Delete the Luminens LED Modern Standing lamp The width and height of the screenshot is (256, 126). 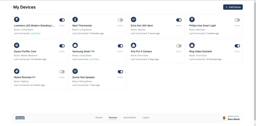[x=62, y=26]
